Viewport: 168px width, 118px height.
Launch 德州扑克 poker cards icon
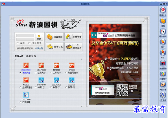[x=163, y=31]
